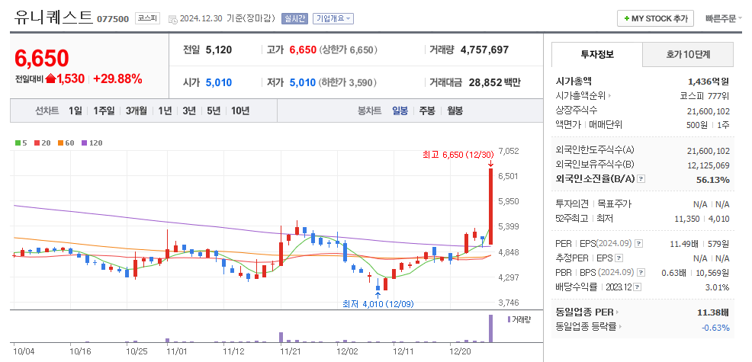Click the 동일업종 등락률 value -0.63%
This screenshot has height=362, width=752.
715,328
